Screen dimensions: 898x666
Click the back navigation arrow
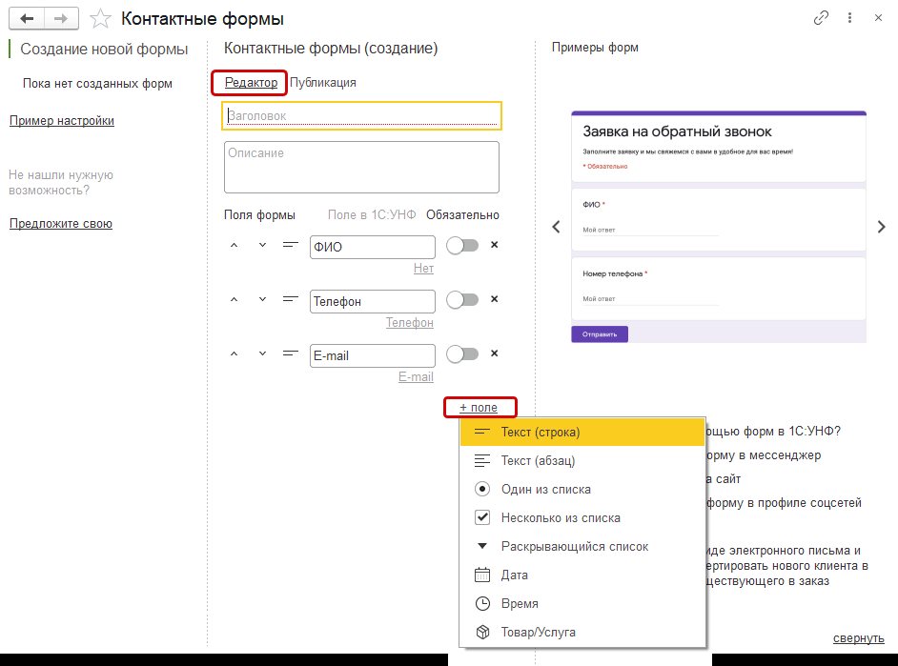28,18
